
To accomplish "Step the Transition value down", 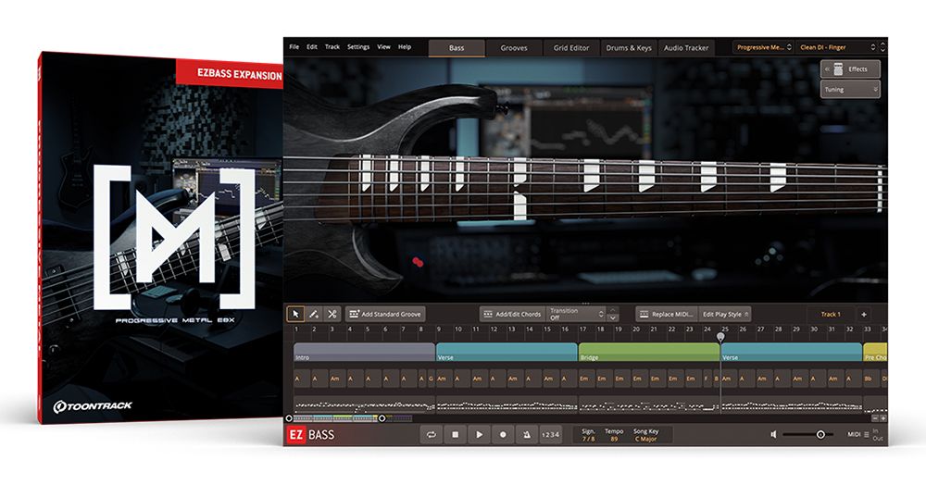I will point(613,318).
